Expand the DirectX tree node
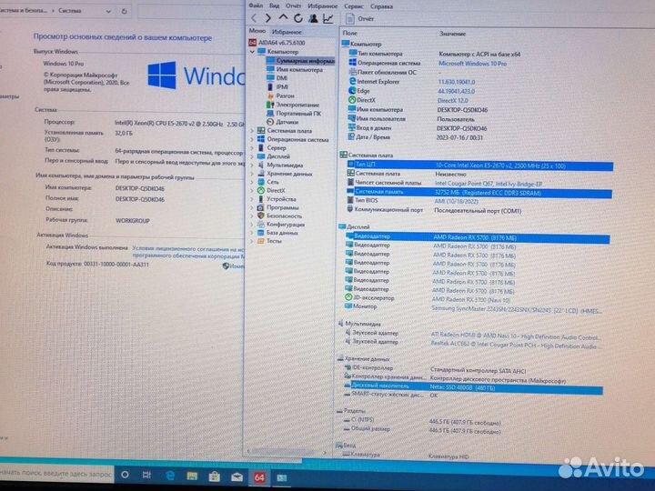Viewport: 655px width, 491px height. pyautogui.click(x=252, y=190)
